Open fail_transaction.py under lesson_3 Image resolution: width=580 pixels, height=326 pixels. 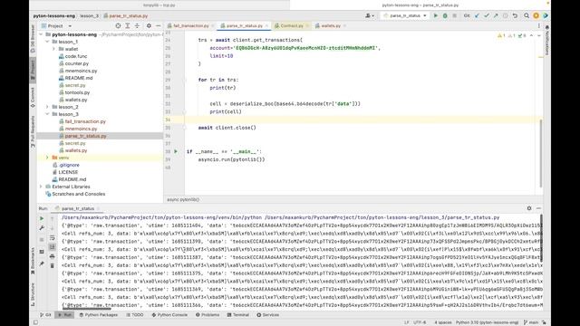[x=85, y=121]
